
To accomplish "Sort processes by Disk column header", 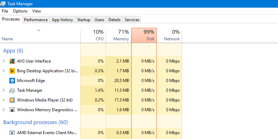I will coord(144,35).
